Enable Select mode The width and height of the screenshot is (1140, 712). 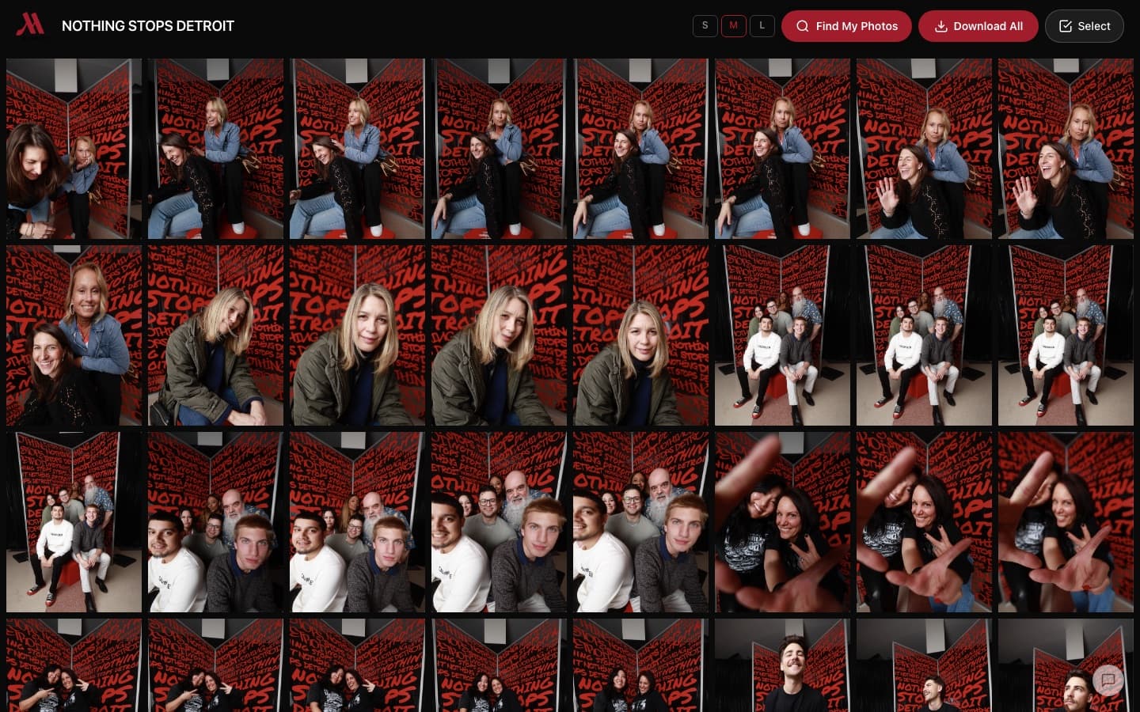tap(1084, 26)
